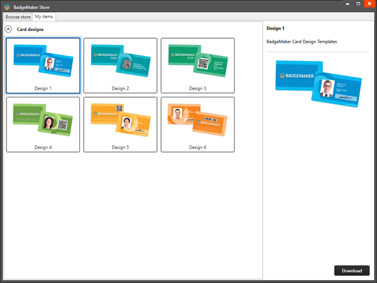Select the My items tab

(44, 17)
